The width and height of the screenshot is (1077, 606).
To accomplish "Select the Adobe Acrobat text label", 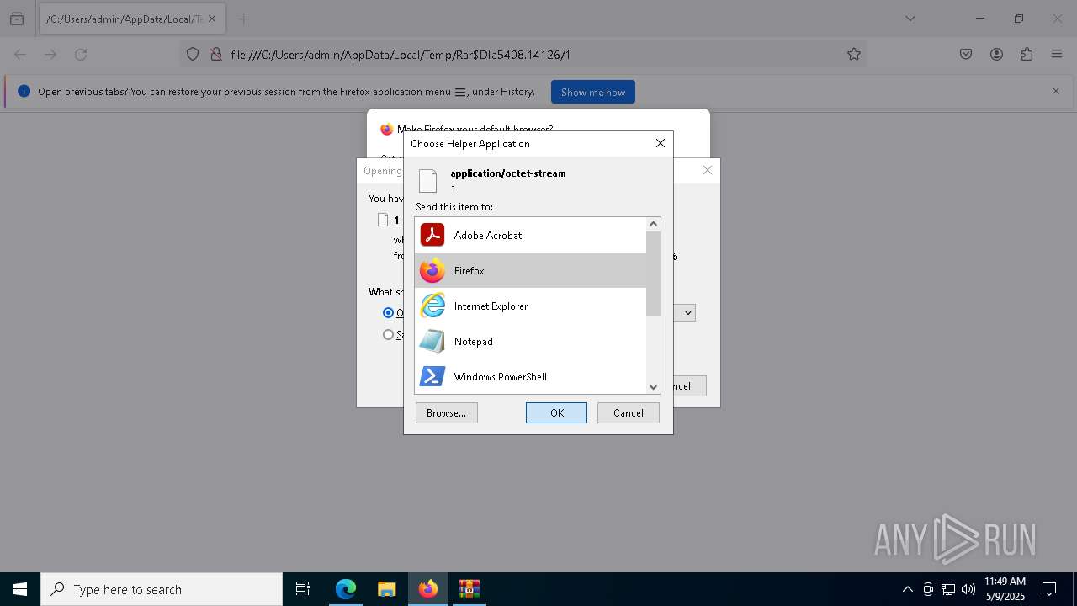I will click(x=488, y=235).
